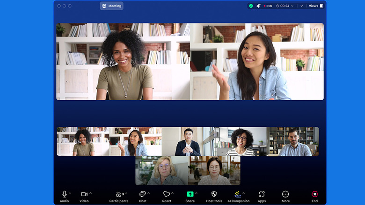Click the AI sparkle icon in top bar
This screenshot has height=205, width=365.
point(258,6)
